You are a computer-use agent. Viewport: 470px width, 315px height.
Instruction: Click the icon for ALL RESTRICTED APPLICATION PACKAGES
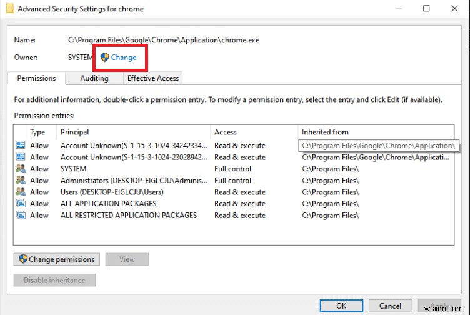(x=21, y=215)
